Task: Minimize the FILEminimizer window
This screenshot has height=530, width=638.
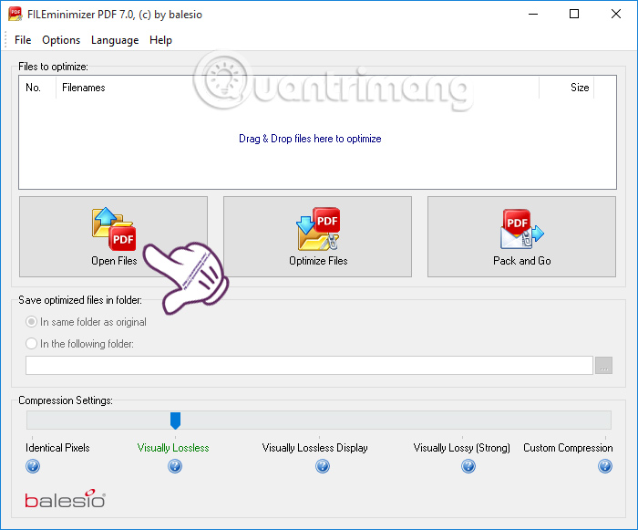Action: pyautogui.click(x=533, y=14)
